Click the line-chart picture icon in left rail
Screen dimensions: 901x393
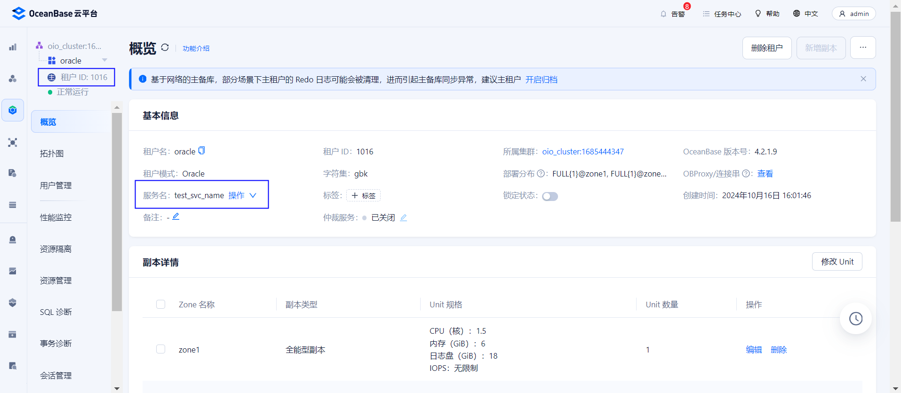13,271
